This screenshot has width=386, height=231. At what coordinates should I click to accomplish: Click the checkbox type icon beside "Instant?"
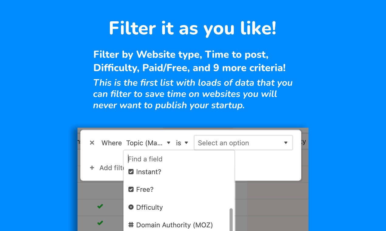click(x=131, y=171)
